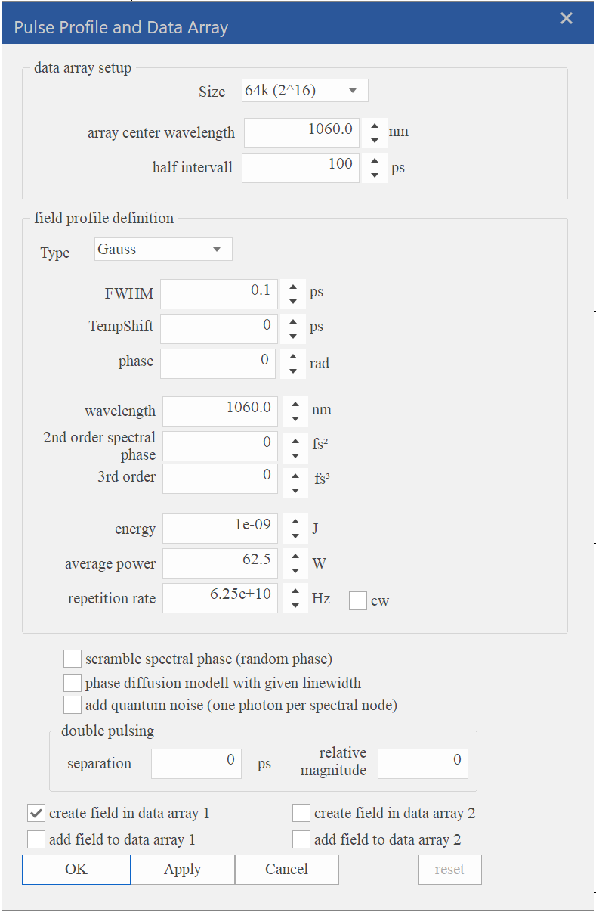Increase phase value with up arrow

click(293, 356)
